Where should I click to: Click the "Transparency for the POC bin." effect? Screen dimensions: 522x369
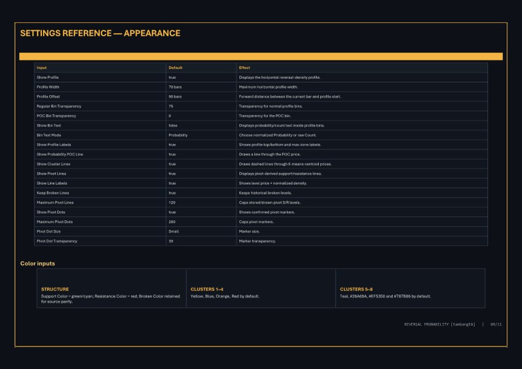(265, 116)
